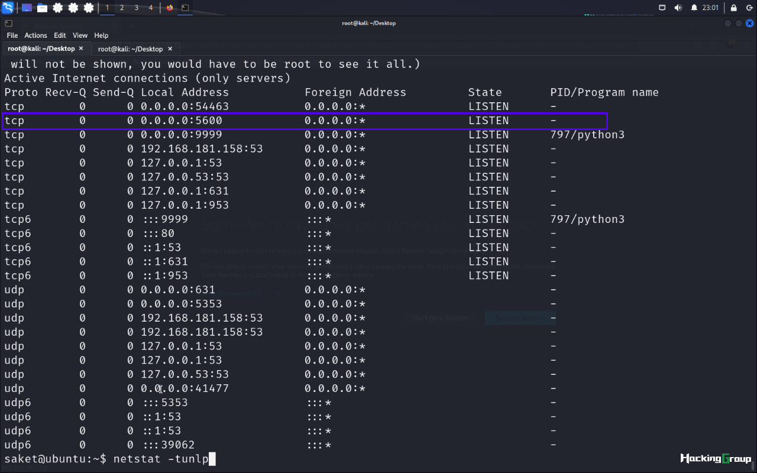Click the 'Send-Q' column header text

click(114, 92)
